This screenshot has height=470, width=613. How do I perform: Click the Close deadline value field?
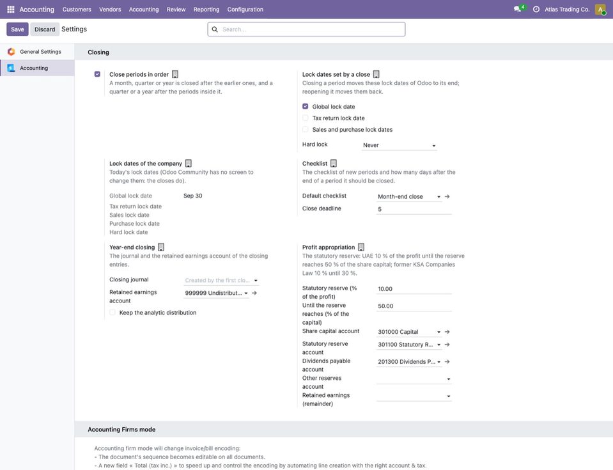coord(414,209)
